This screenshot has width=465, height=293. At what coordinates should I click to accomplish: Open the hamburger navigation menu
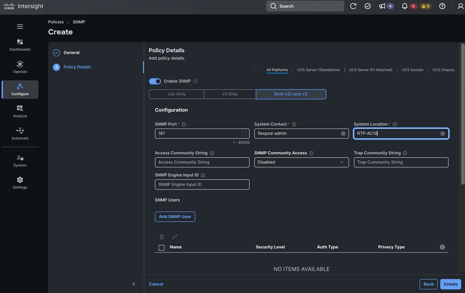20,27
